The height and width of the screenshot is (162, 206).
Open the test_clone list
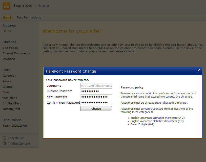pyautogui.click(x=10, y=98)
